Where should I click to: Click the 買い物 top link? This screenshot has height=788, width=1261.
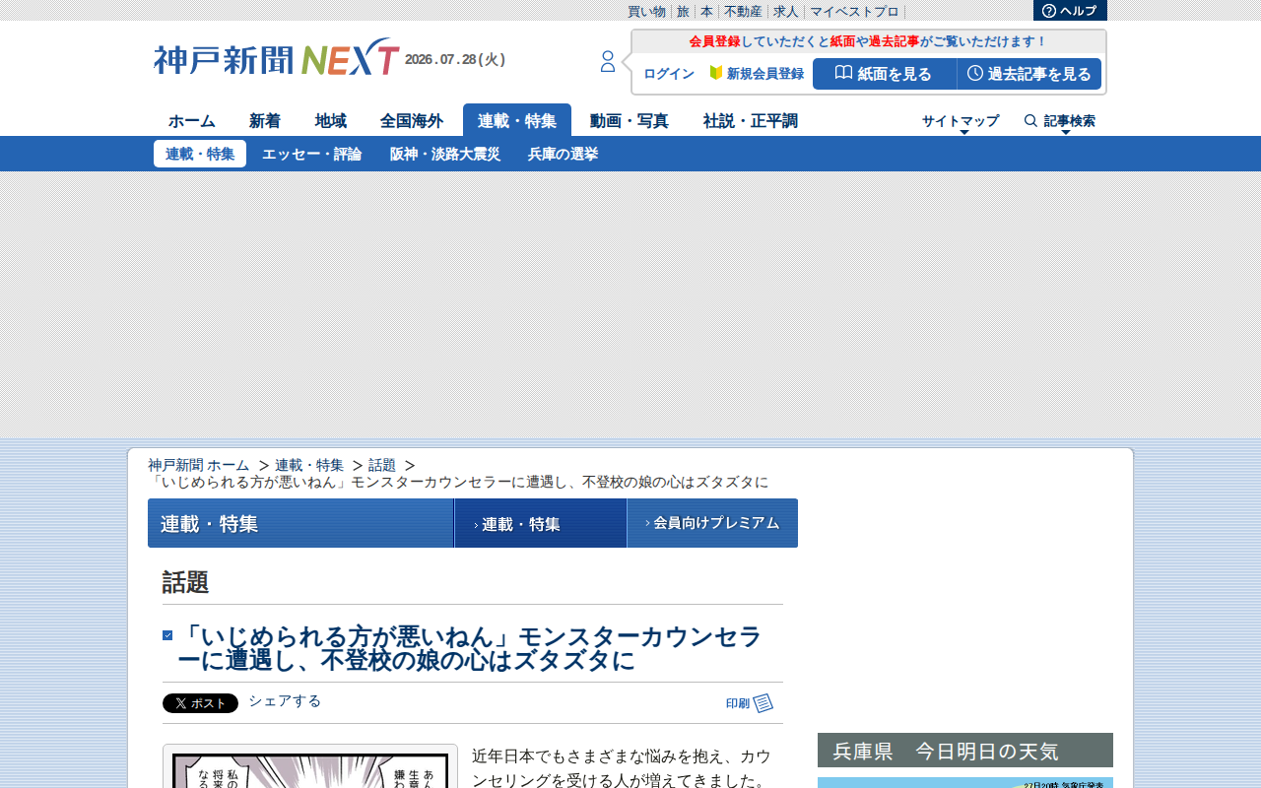click(647, 12)
